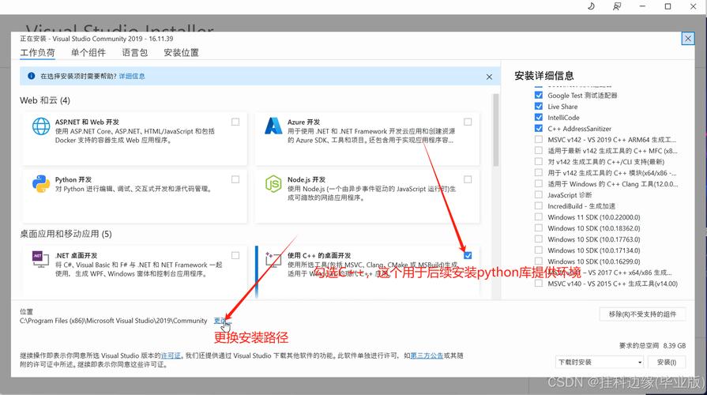Click the install path C:\Program Files (x86) text
This screenshot has height=395, width=707.
113,321
